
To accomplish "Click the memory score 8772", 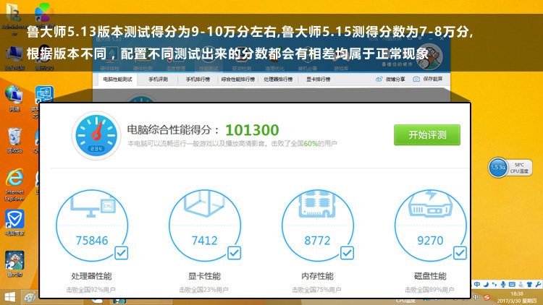I will click(x=317, y=241).
